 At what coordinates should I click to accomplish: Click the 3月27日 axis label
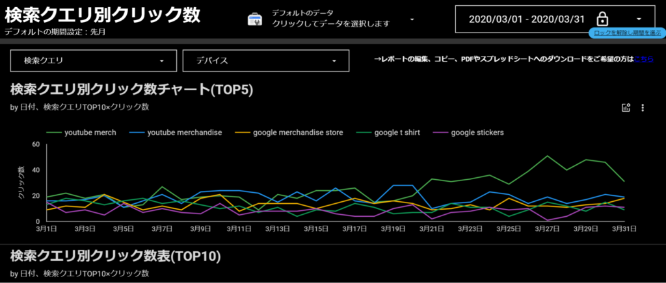click(x=547, y=229)
